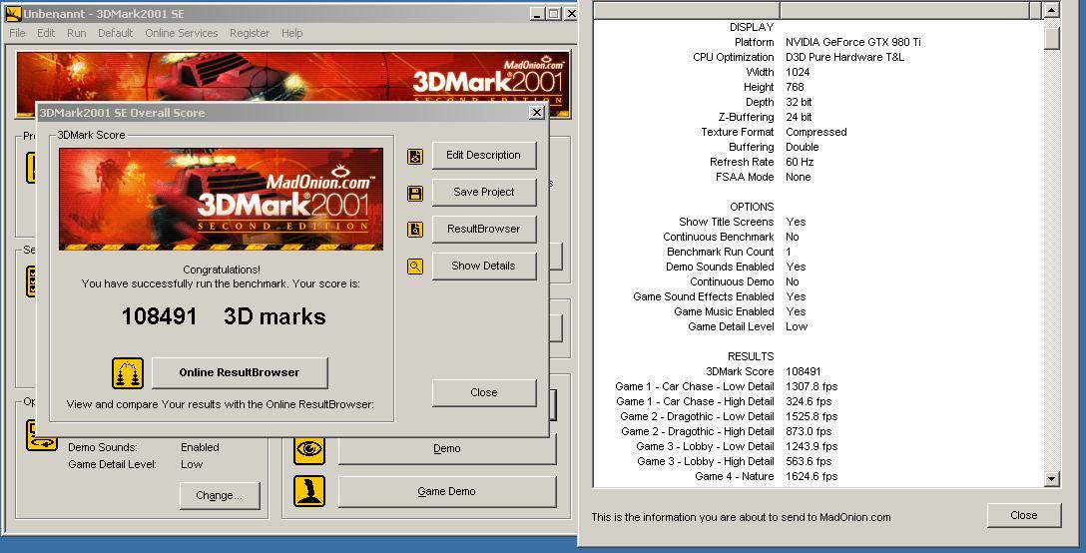Open the Edit menu
The height and width of the screenshot is (553, 1086).
tap(46, 33)
